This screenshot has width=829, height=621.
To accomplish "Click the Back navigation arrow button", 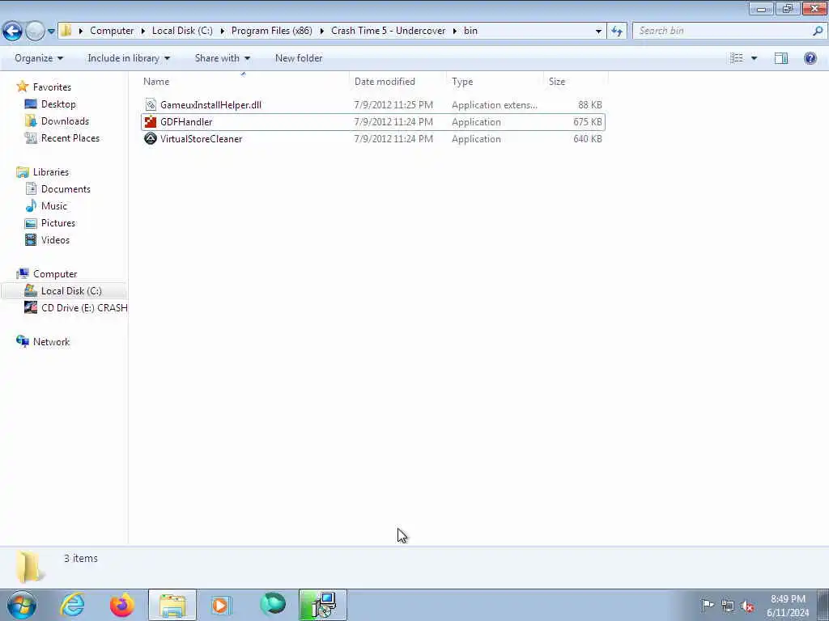I will point(13,32).
